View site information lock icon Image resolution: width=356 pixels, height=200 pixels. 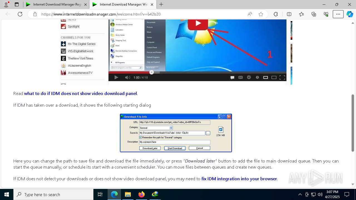point(35,14)
